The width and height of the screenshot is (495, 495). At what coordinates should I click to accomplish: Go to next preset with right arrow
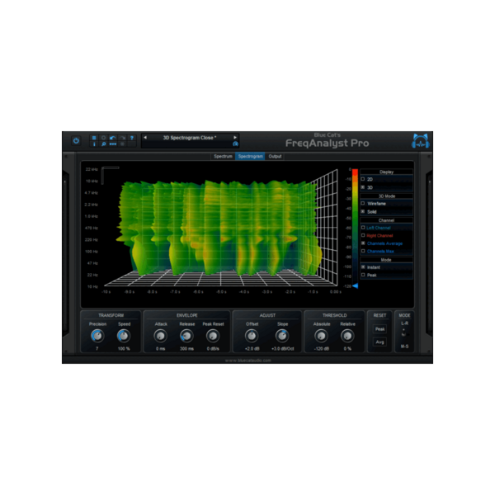pyautogui.click(x=235, y=138)
